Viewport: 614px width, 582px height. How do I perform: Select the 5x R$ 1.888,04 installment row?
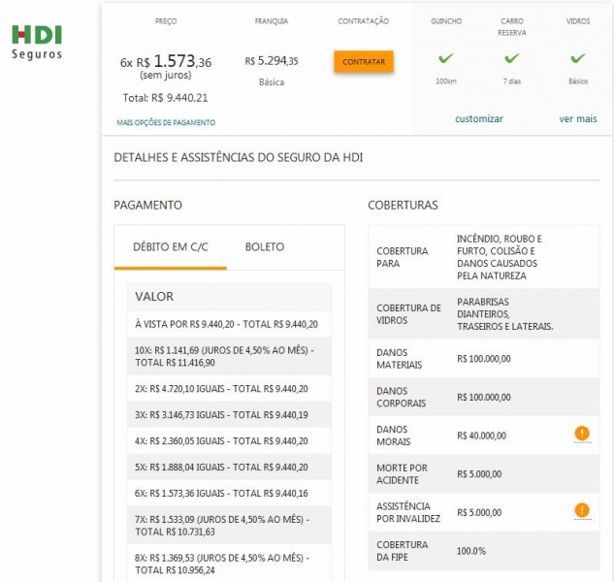click(x=229, y=467)
